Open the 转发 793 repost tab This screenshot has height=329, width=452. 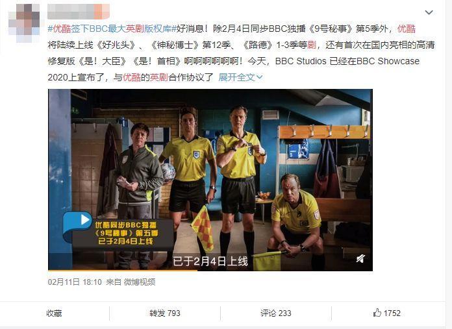pyautogui.click(x=164, y=313)
